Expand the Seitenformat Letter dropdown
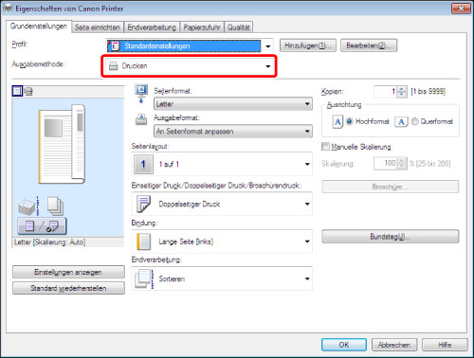Image resolution: width=474 pixels, height=358 pixels. (x=233, y=104)
